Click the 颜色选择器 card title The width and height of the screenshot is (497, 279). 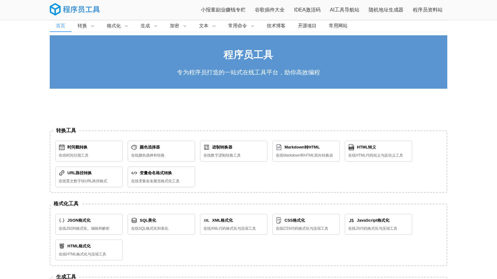point(150,147)
